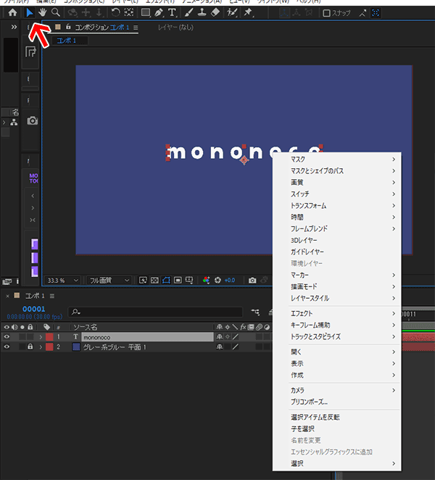Select the Rectangle shape tool
This screenshot has width=435, height=480.
pyautogui.click(x=145, y=12)
